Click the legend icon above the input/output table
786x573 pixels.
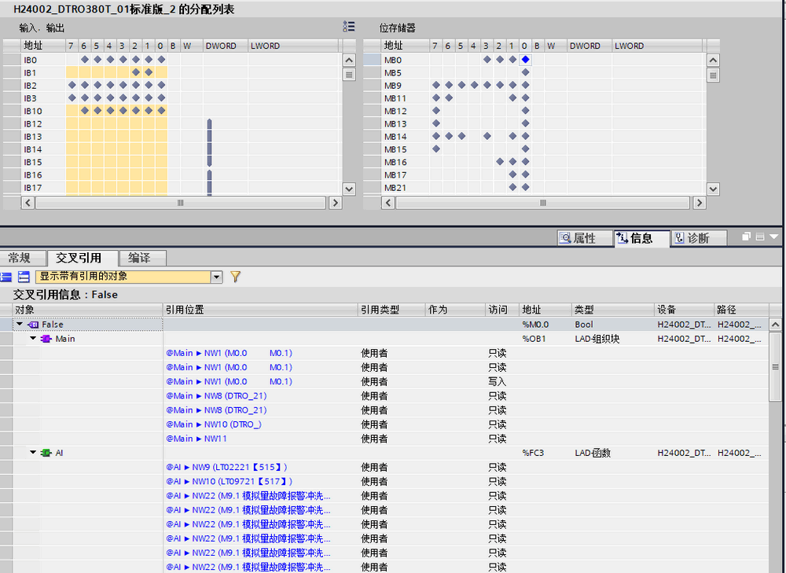click(x=349, y=27)
